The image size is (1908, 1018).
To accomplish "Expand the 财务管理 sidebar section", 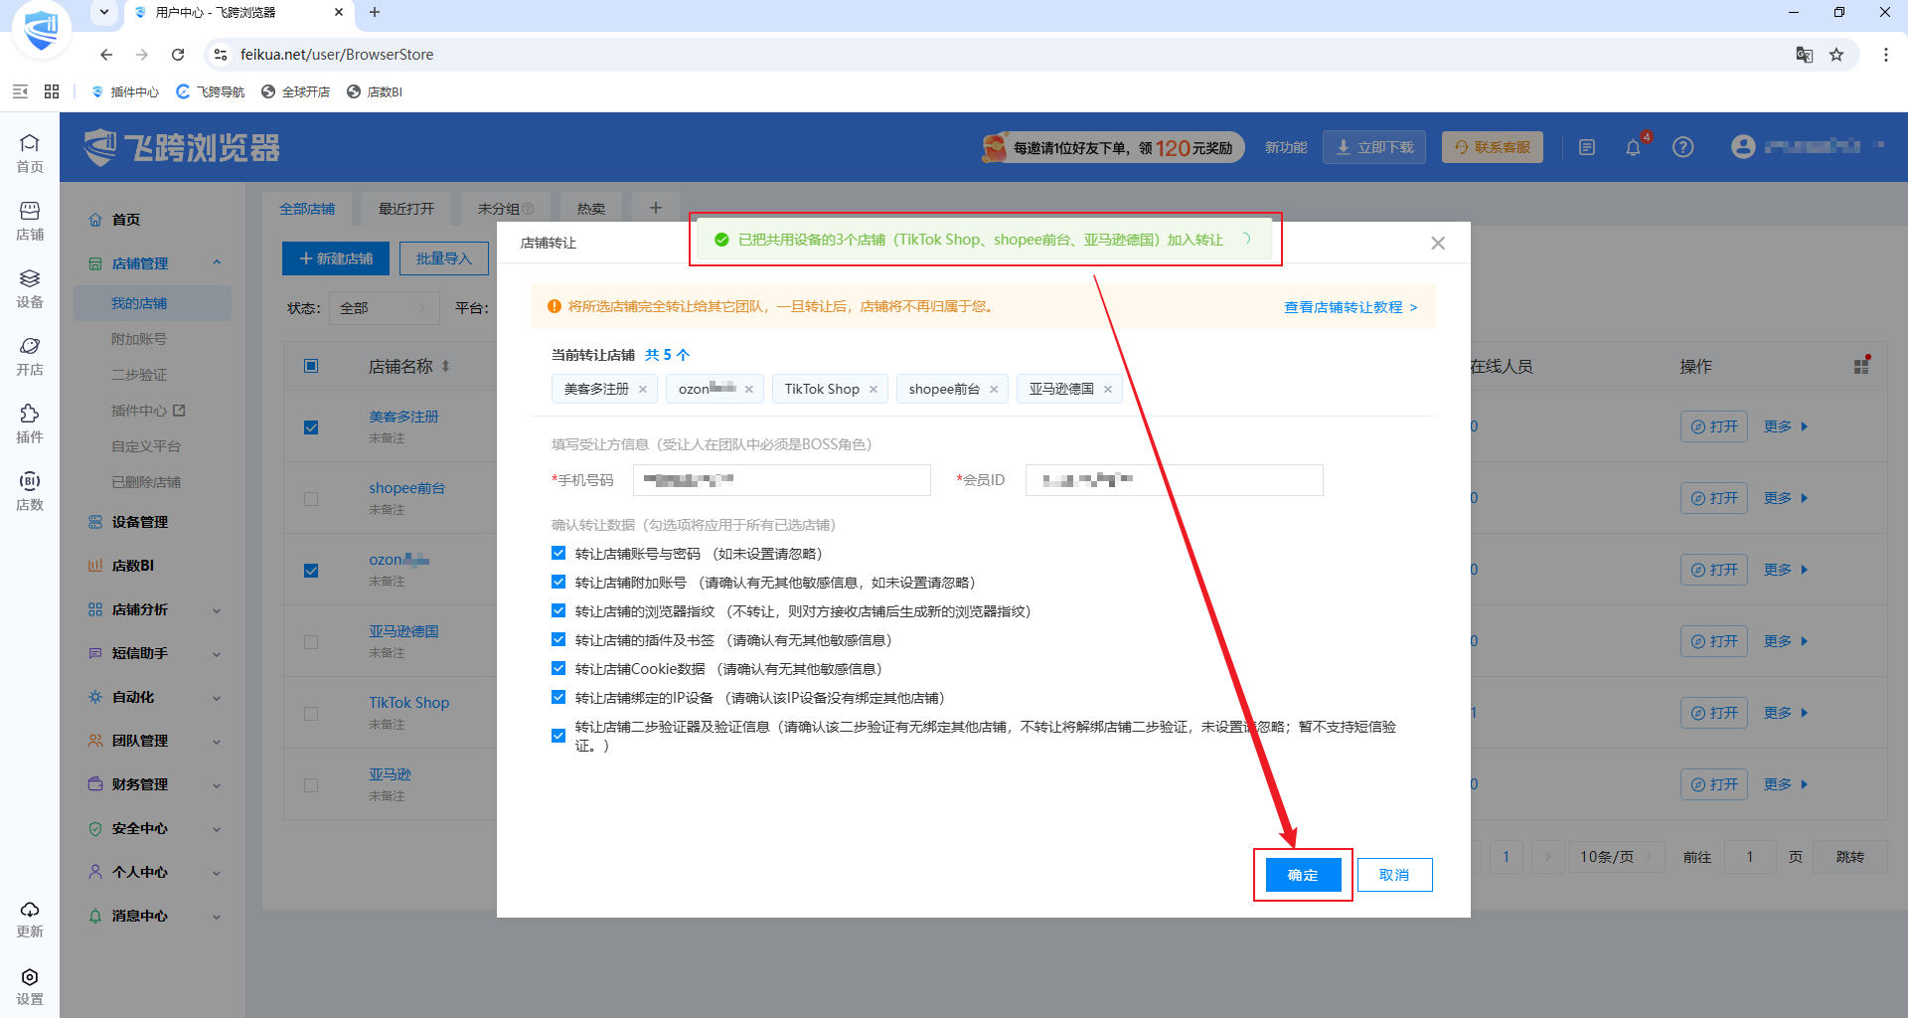I will (217, 785).
